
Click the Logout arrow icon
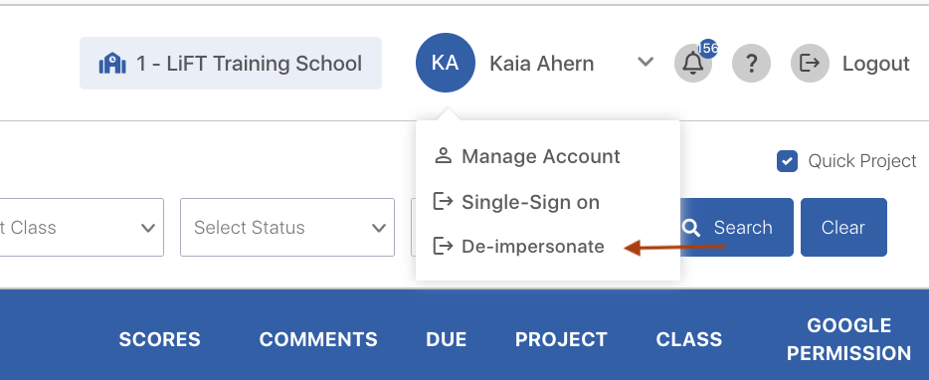click(810, 63)
